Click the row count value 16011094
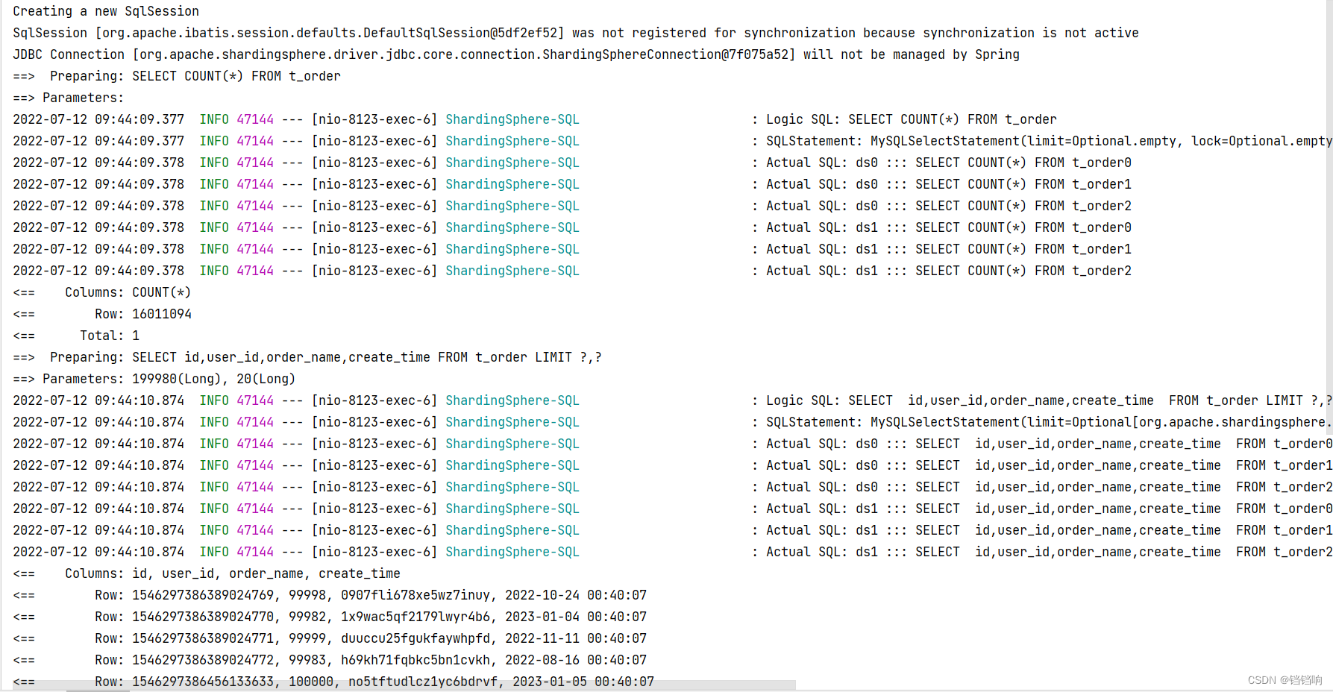The image size is (1333, 692). pos(162,314)
